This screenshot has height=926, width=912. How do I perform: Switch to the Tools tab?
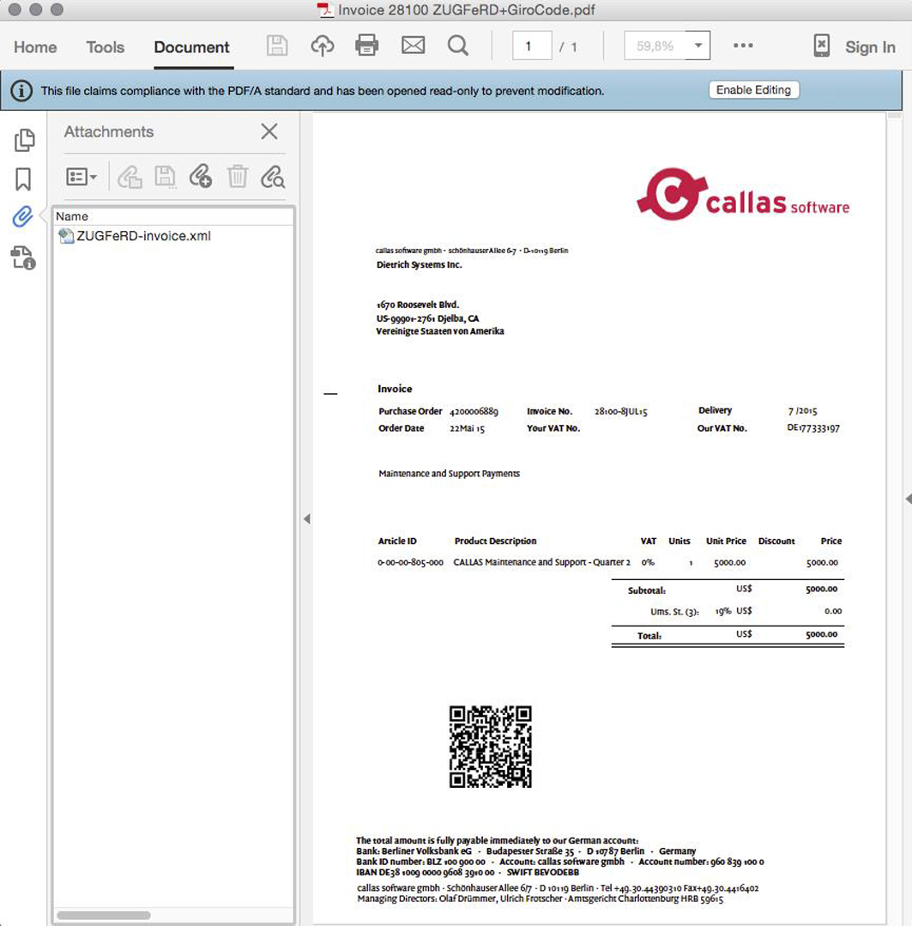tap(106, 47)
